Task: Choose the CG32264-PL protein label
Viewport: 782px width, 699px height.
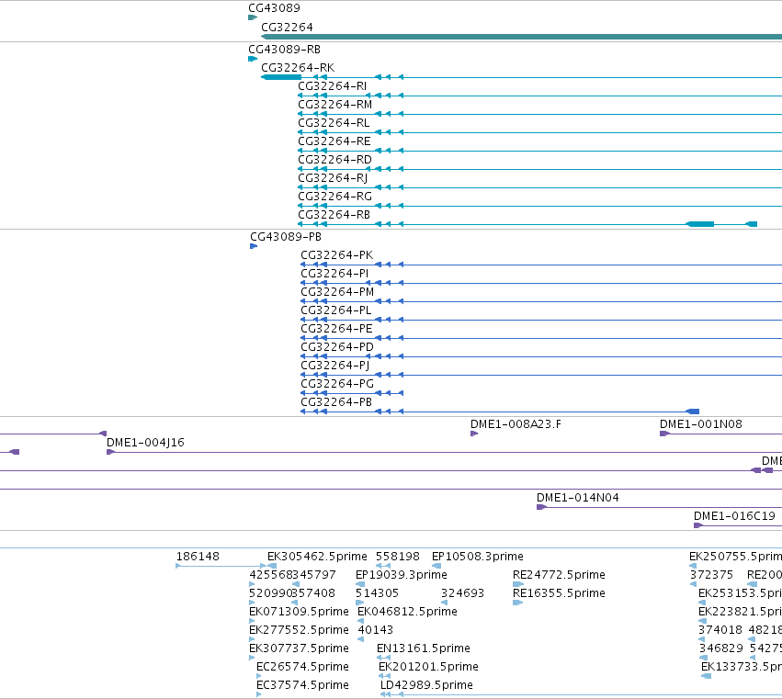Action: (336, 310)
